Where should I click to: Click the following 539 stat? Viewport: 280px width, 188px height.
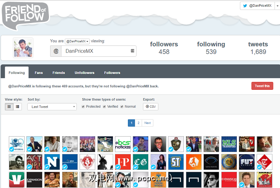(x=211, y=48)
